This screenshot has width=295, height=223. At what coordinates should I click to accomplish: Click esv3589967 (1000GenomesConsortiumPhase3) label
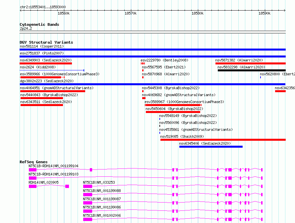point(184,102)
